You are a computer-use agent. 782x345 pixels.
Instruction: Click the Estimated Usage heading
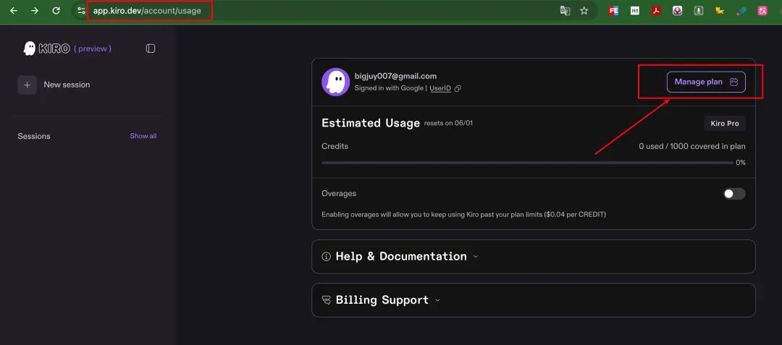pyautogui.click(x=371, y=123)
